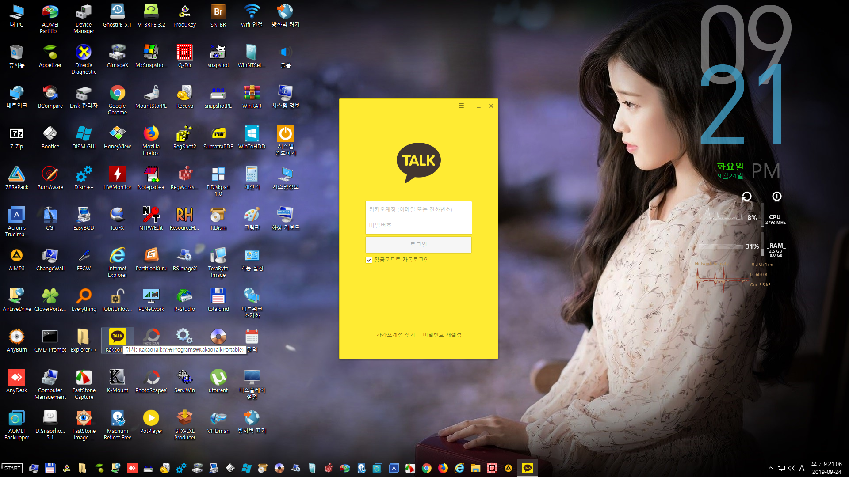Open WinRAR desktop icon
This screenshot has width=849, height=477.
pos(252,97)
